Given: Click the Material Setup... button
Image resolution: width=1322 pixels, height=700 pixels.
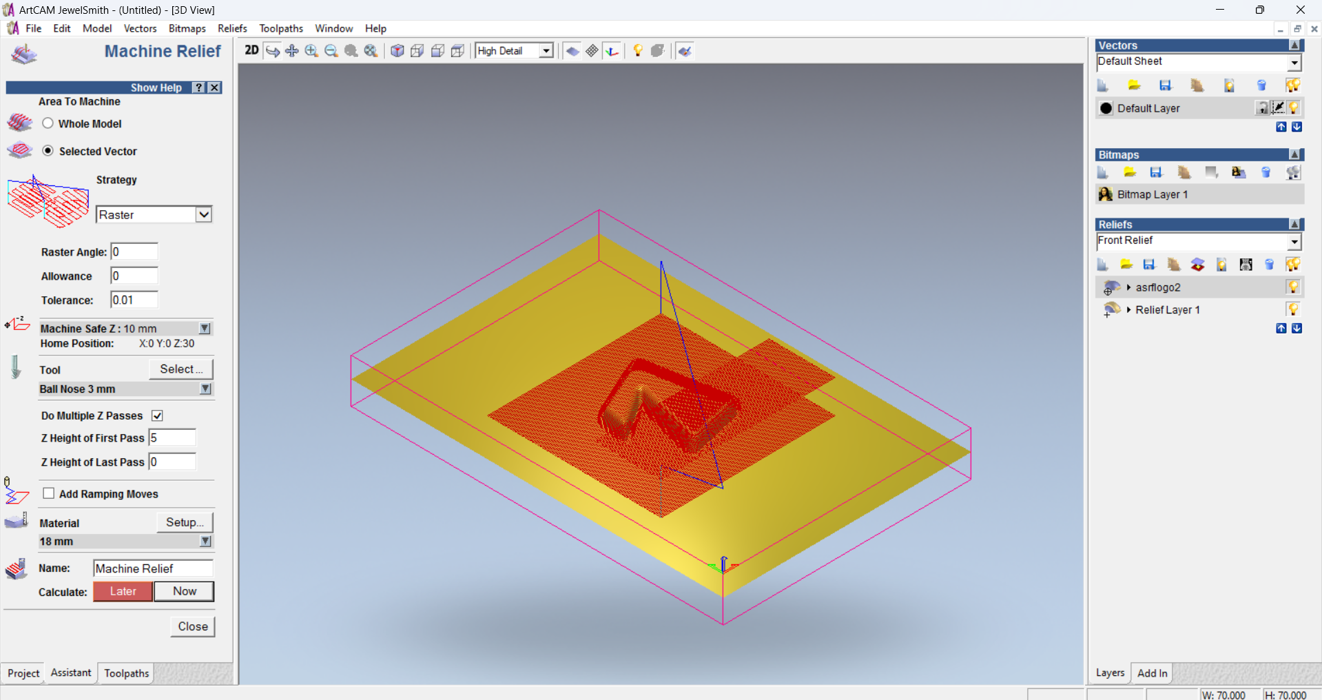Looking at the screenshot, I should tap(185, 522).
